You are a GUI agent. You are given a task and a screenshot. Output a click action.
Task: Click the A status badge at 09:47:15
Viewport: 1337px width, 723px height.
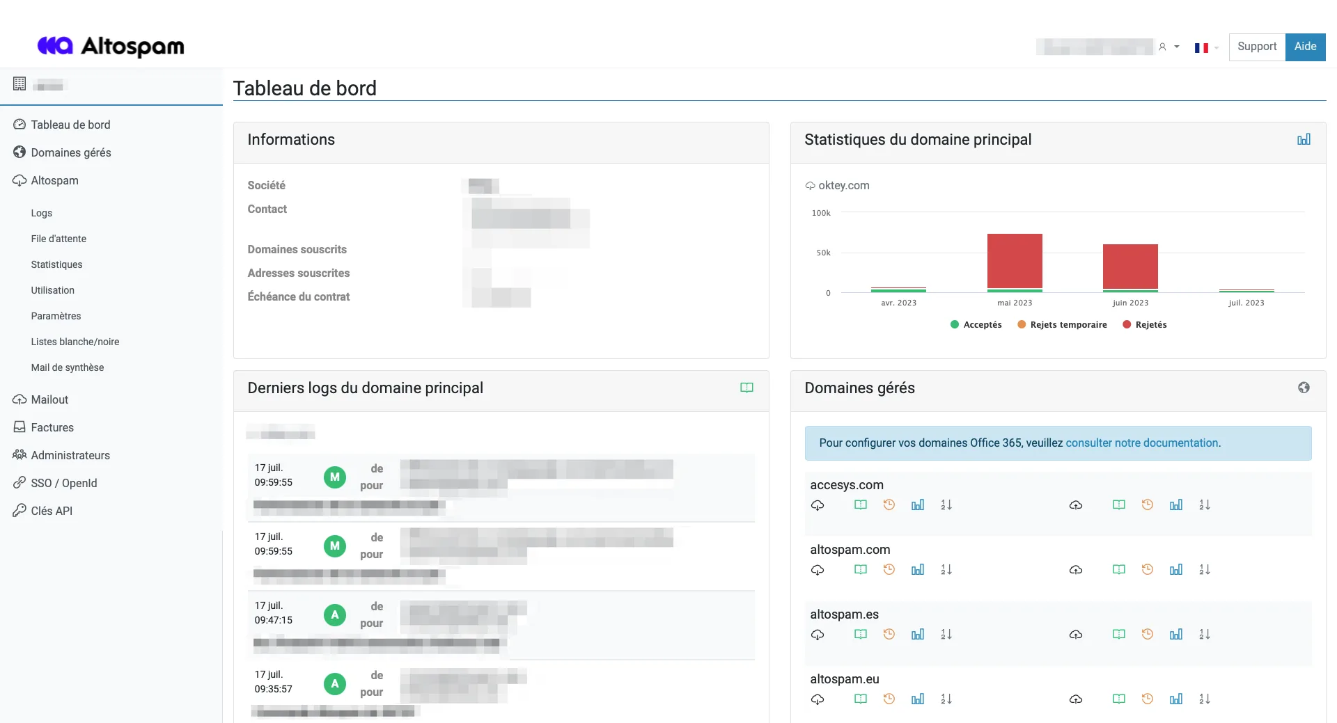tap(335, 615)
